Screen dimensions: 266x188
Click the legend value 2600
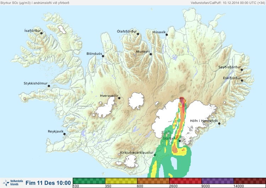click(x=173, y=186)
